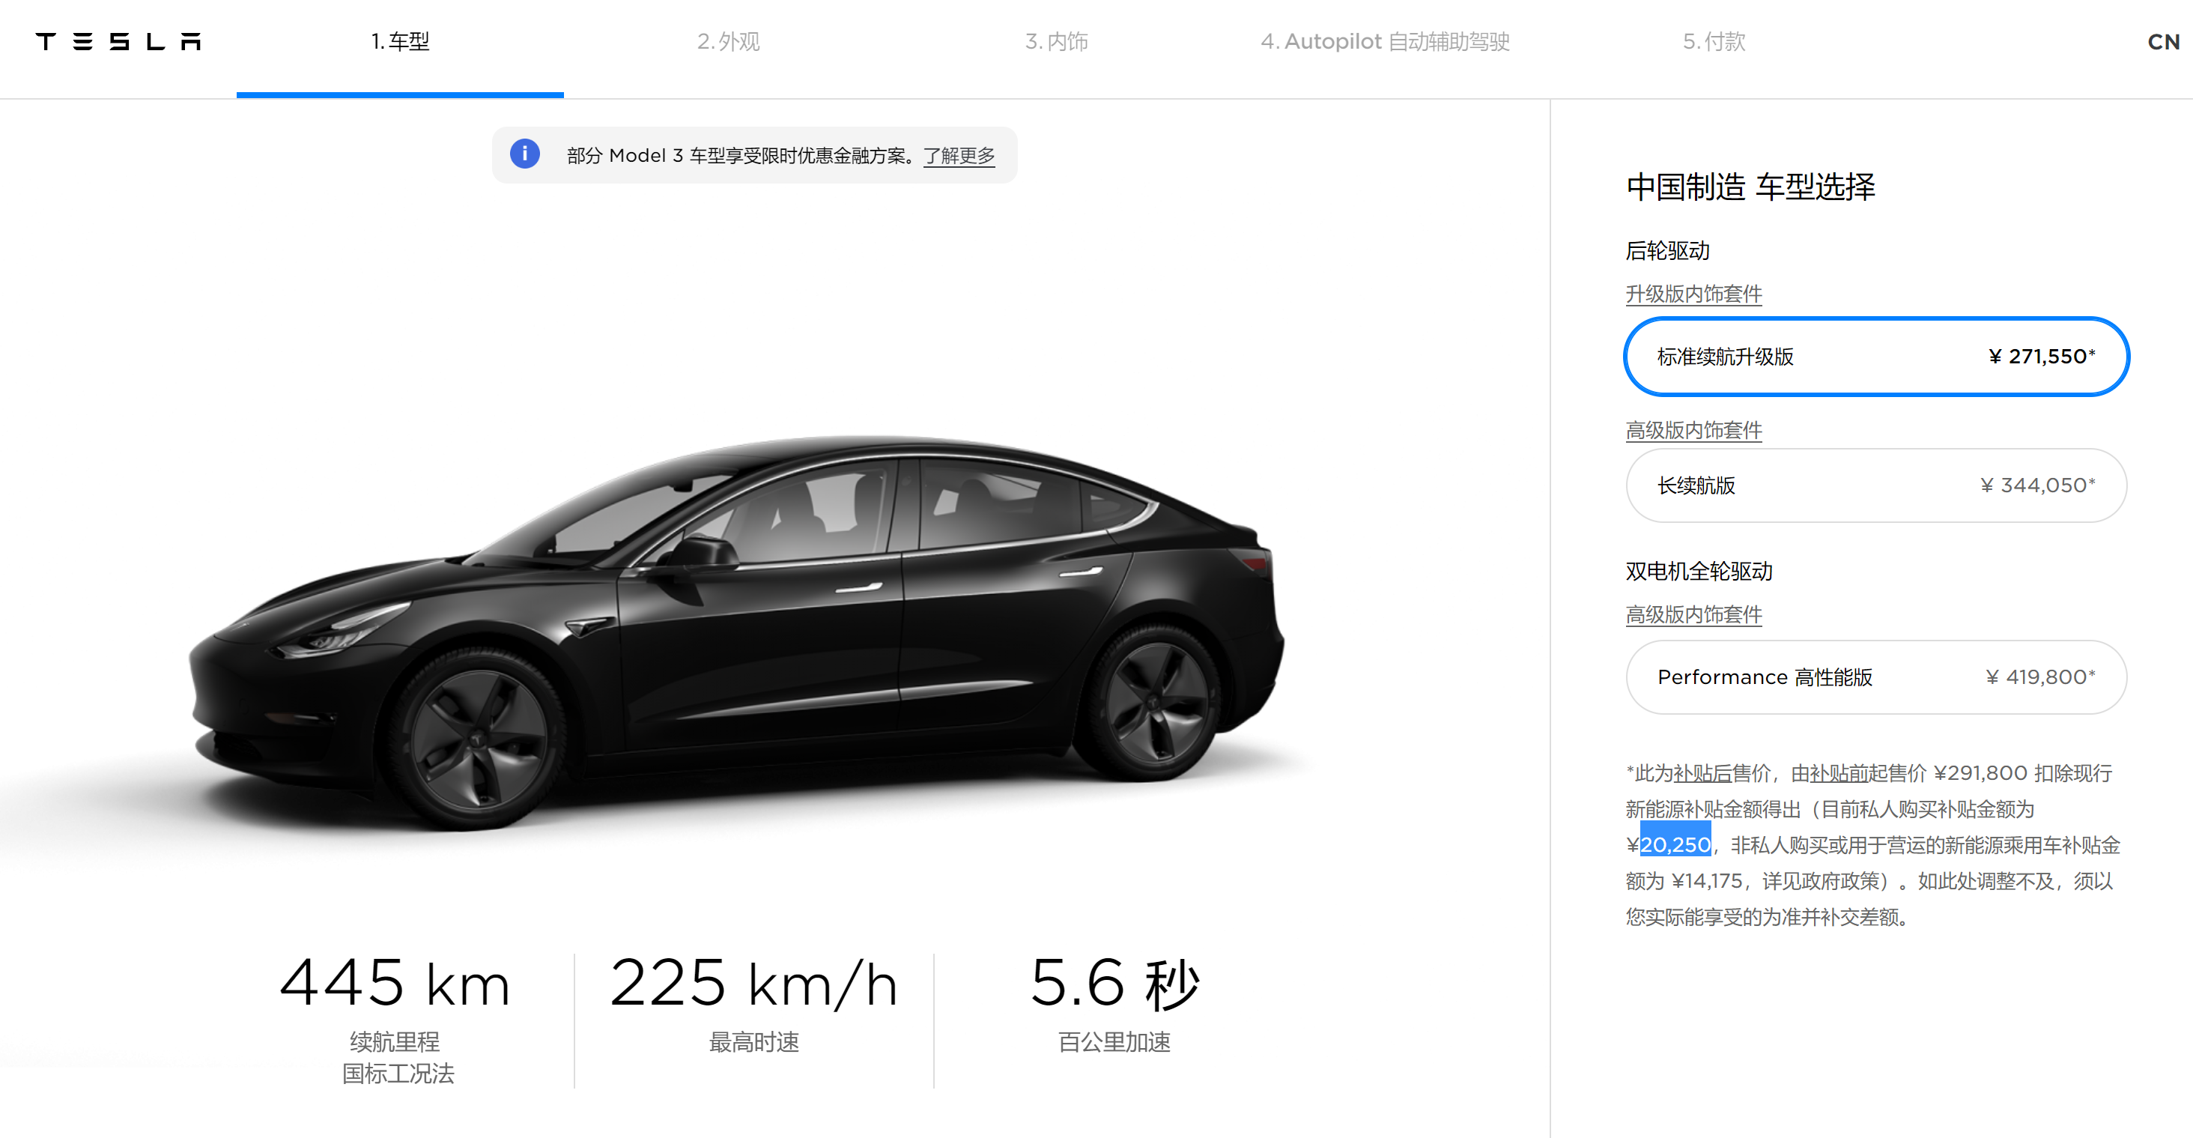Open the 了解更多 link in banner
The height and width of the screenshot is (1138, 2193).
(x=959, y=155)
